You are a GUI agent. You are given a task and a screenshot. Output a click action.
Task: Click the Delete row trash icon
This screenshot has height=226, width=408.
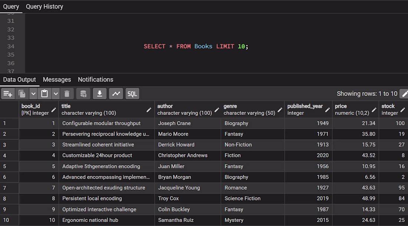67,94
